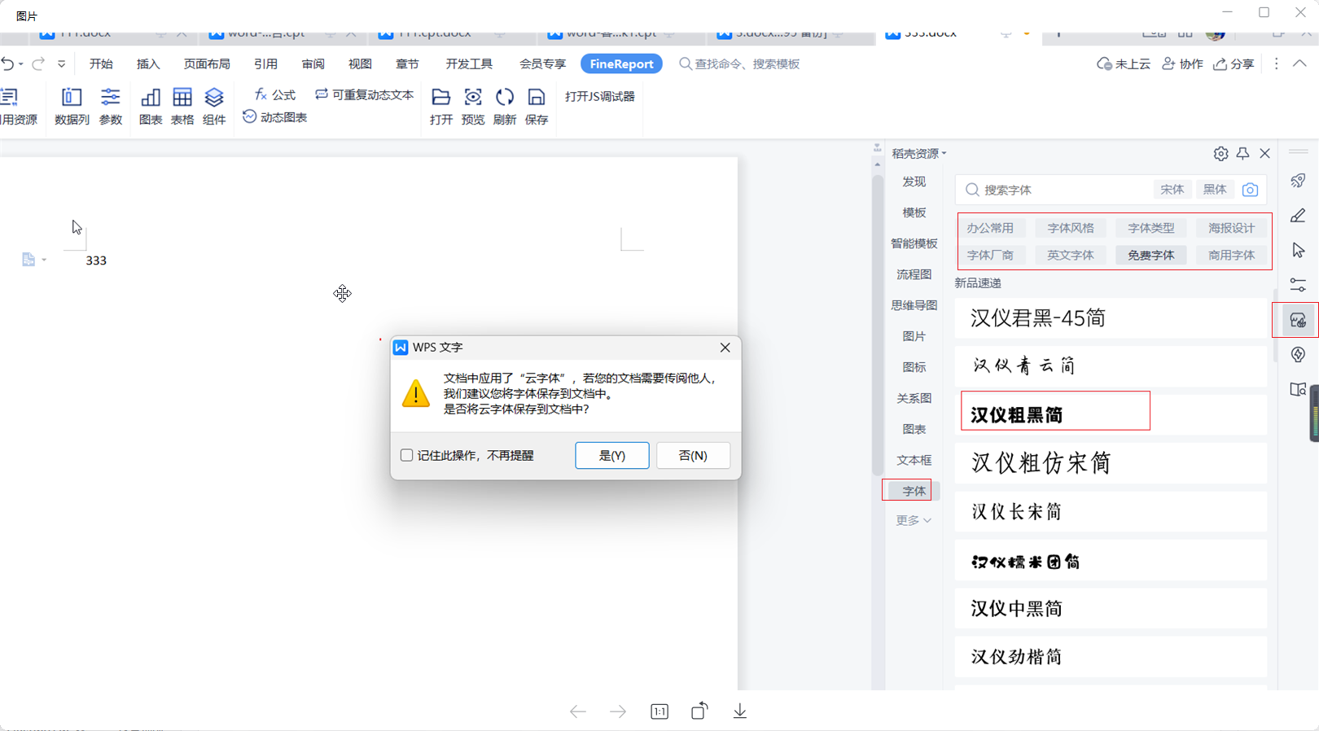Click 是(Y) in the dialog

point(612,455)
